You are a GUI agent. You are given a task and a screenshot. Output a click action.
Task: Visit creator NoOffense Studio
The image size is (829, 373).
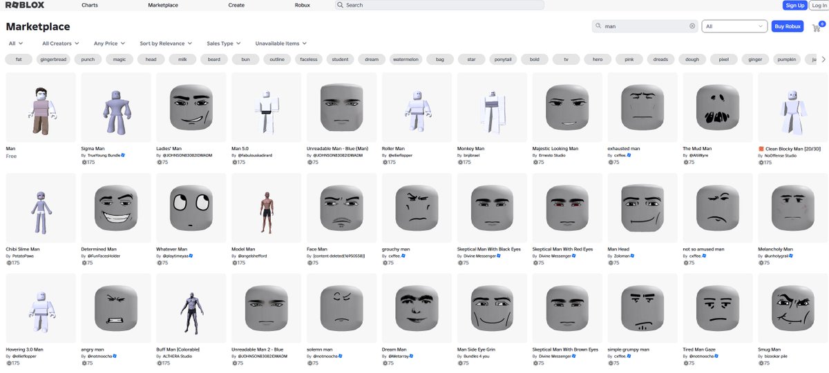[781, 156]
